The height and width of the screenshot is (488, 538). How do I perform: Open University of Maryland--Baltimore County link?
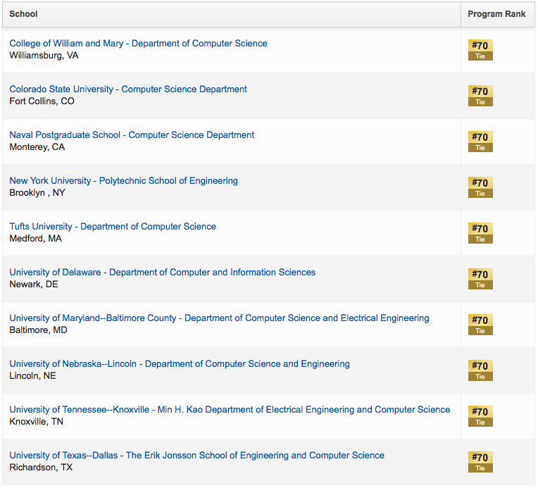pyautogui.click(x=219, y=318)
